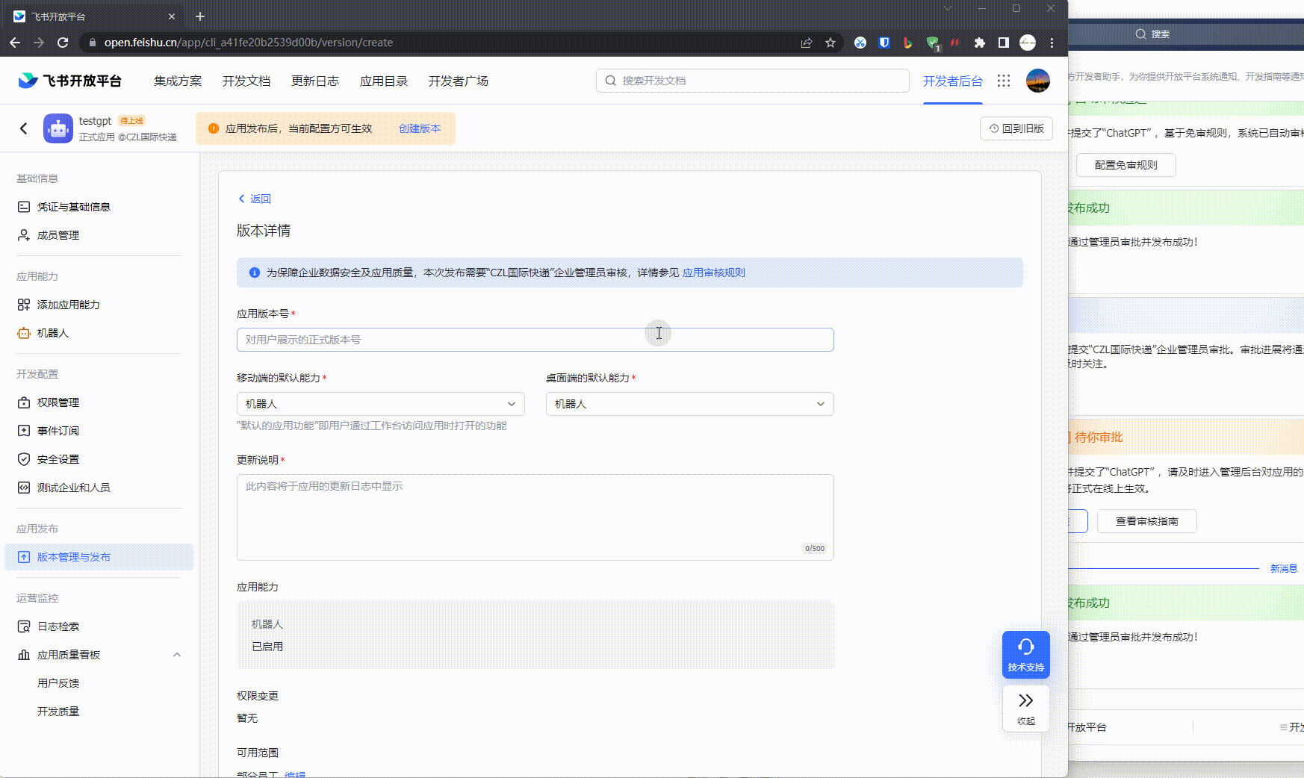
Task: Click 查看审核指南 in the background window
Action: point(1147,521)
